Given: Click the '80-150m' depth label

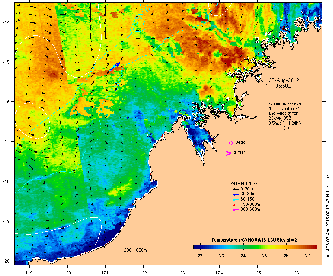Looking at the screenshot, I should [249, 199].
